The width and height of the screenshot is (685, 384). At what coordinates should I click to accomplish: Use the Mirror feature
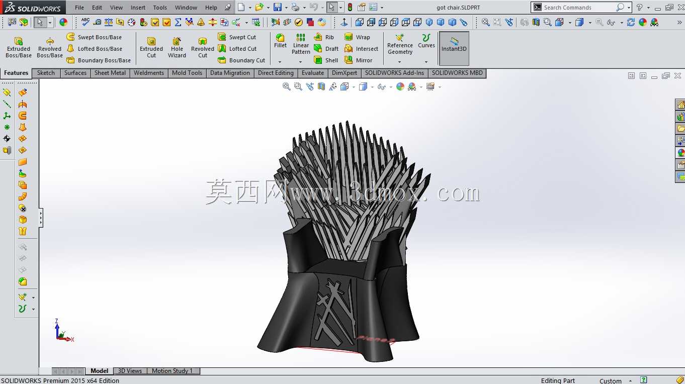pyautogui.click(x=359, y=60)
